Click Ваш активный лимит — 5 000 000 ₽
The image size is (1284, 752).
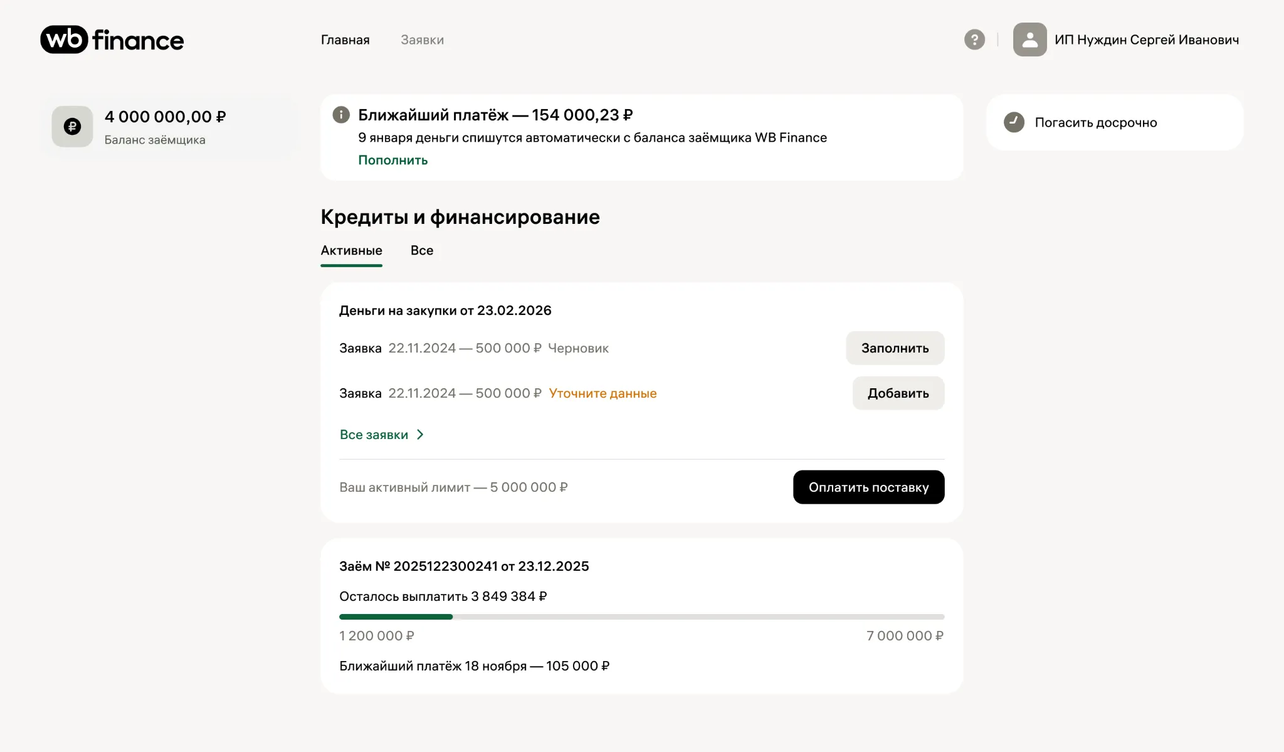pyautogui.click(x=453, y=487)
